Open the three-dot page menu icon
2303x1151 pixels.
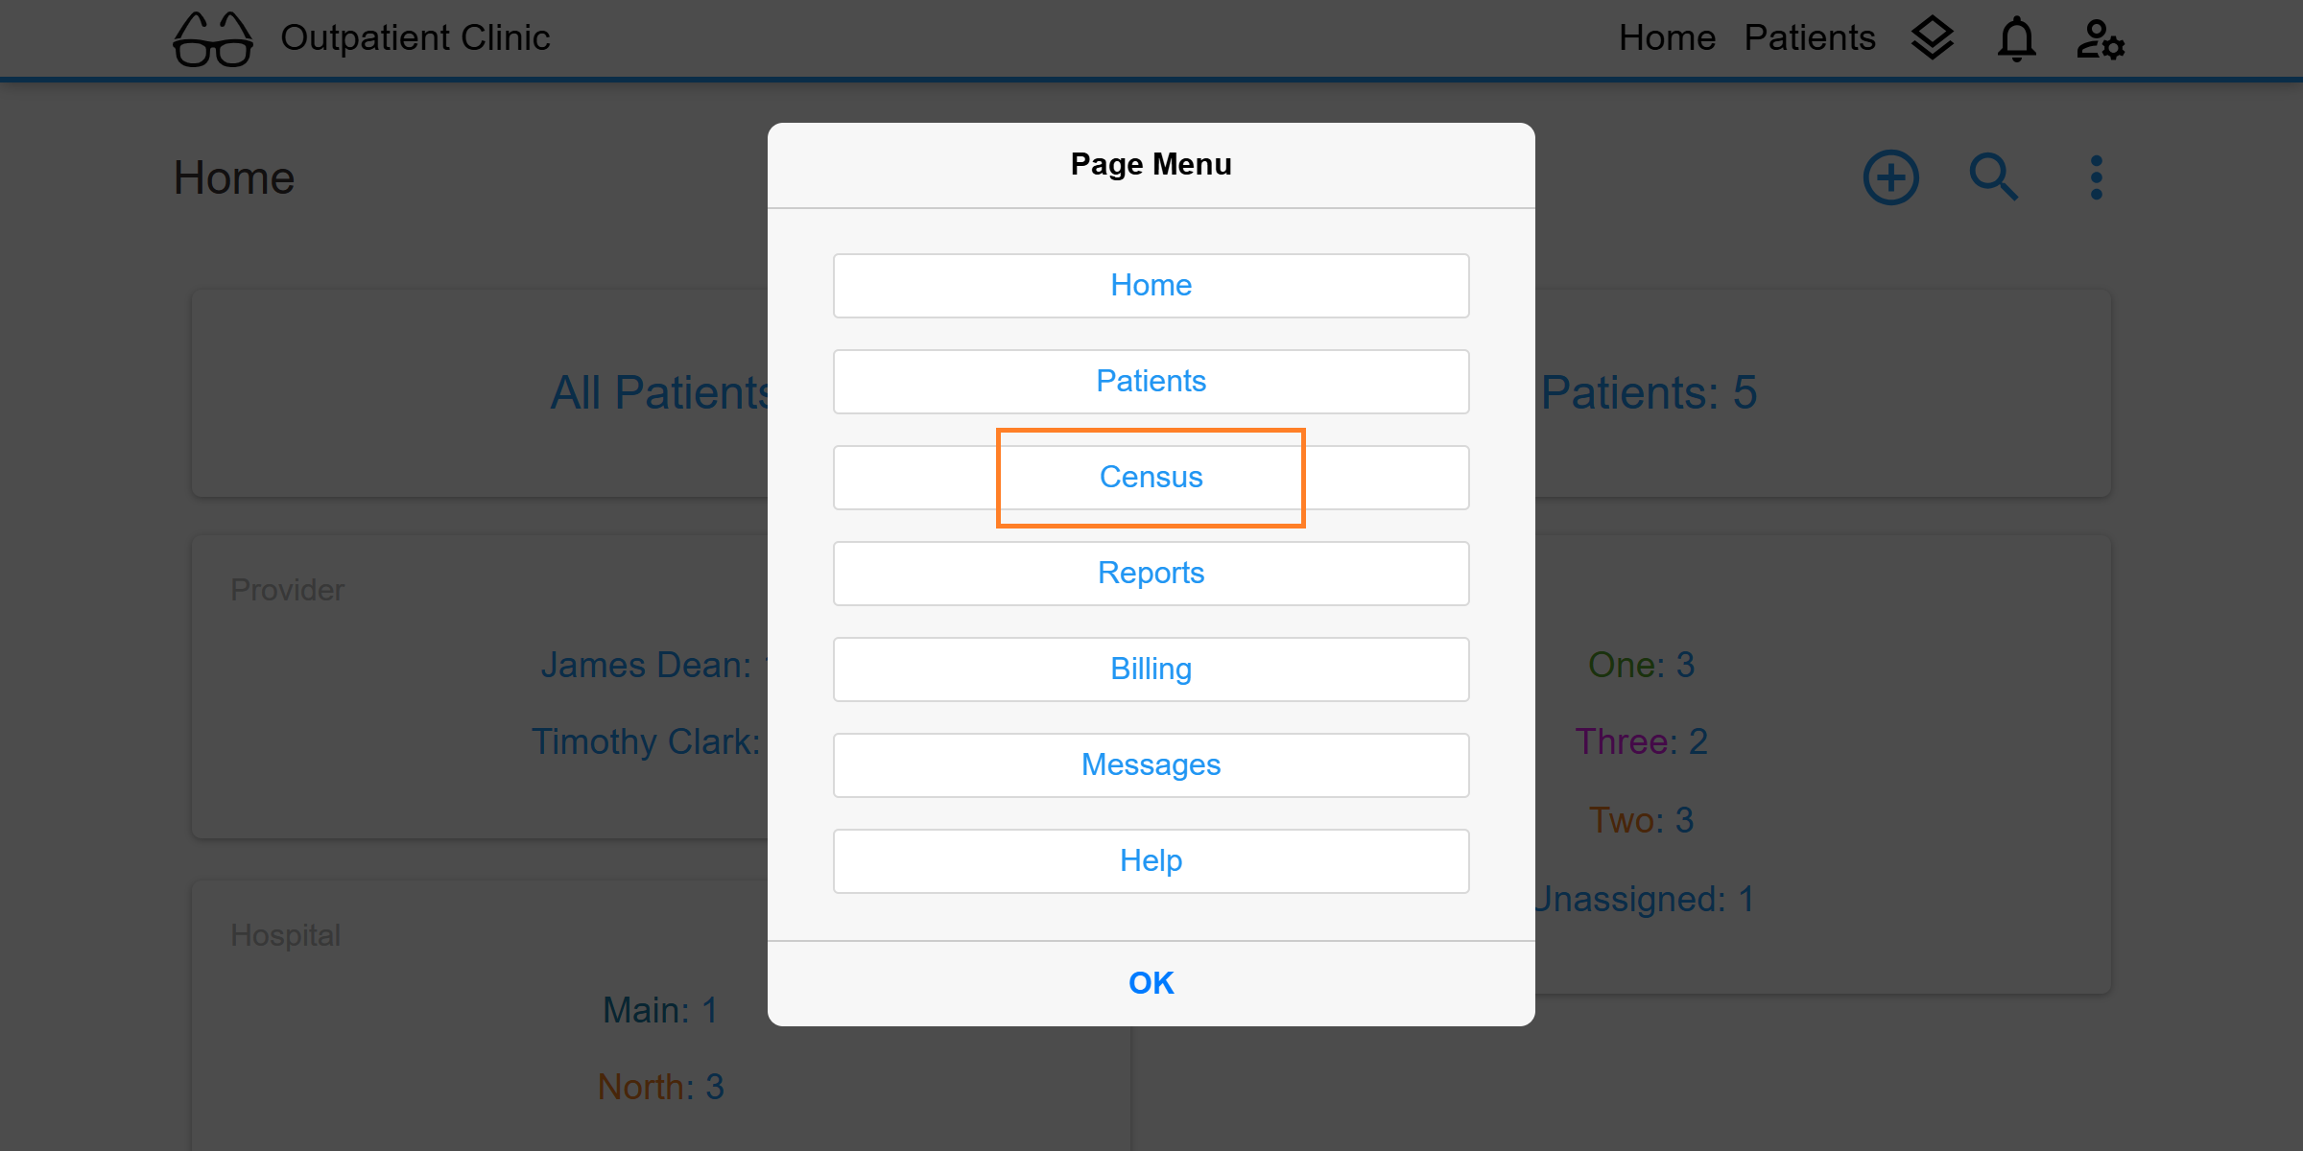pyautogui.click(x=2097, y=177)
